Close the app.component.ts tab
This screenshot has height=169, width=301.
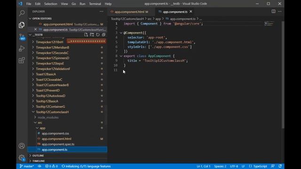click(190, 12)
